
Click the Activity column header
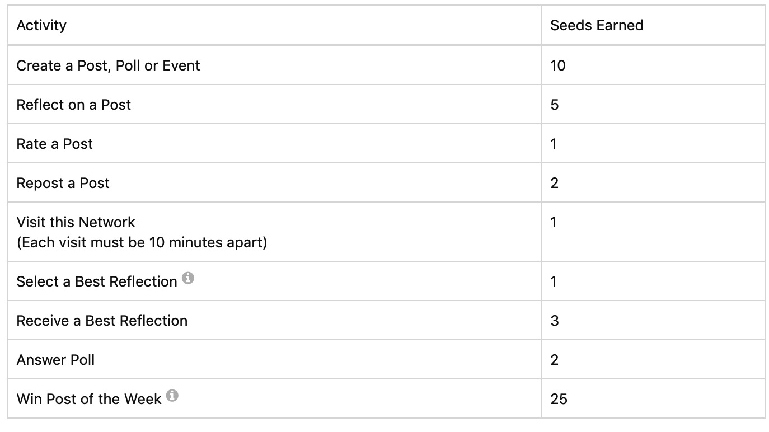(41, 25)
